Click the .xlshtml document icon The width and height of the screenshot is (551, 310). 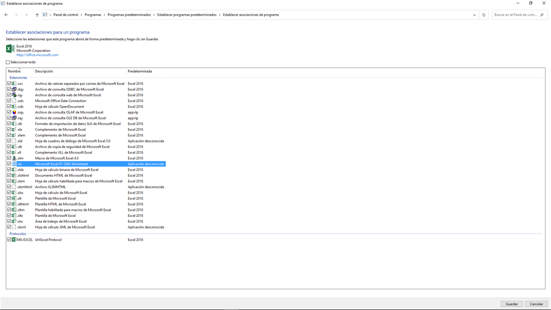coord(14,175)
